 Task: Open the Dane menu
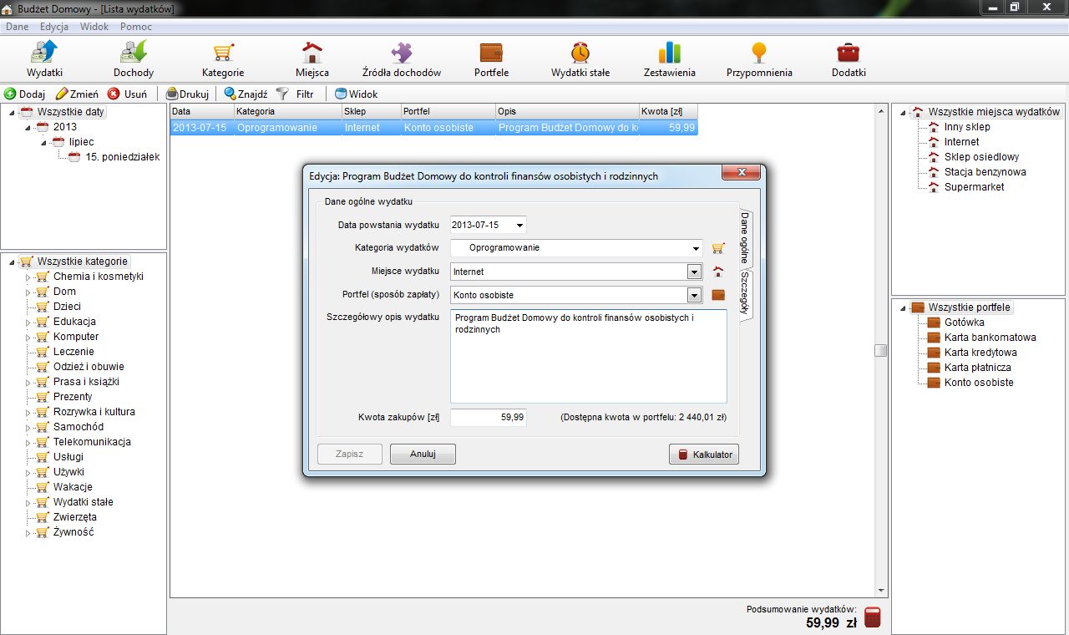coord(17,27)
